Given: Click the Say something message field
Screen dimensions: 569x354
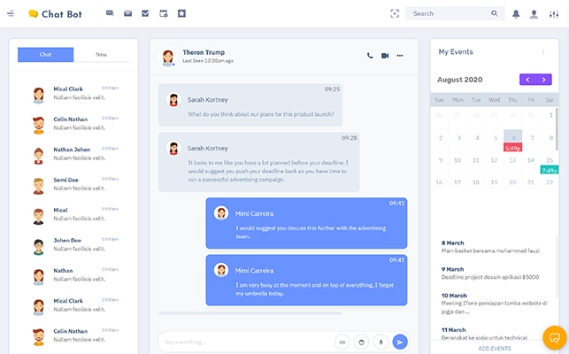Looking at the screenshot, I should click(x=243, y=342).
